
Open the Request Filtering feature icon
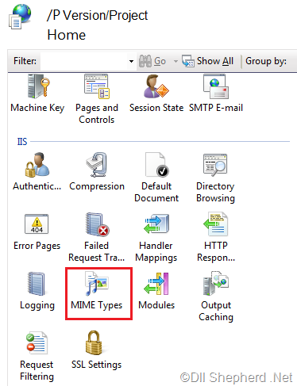[37, 342]
